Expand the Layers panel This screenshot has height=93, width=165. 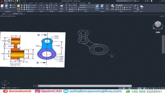pos(121,11)
